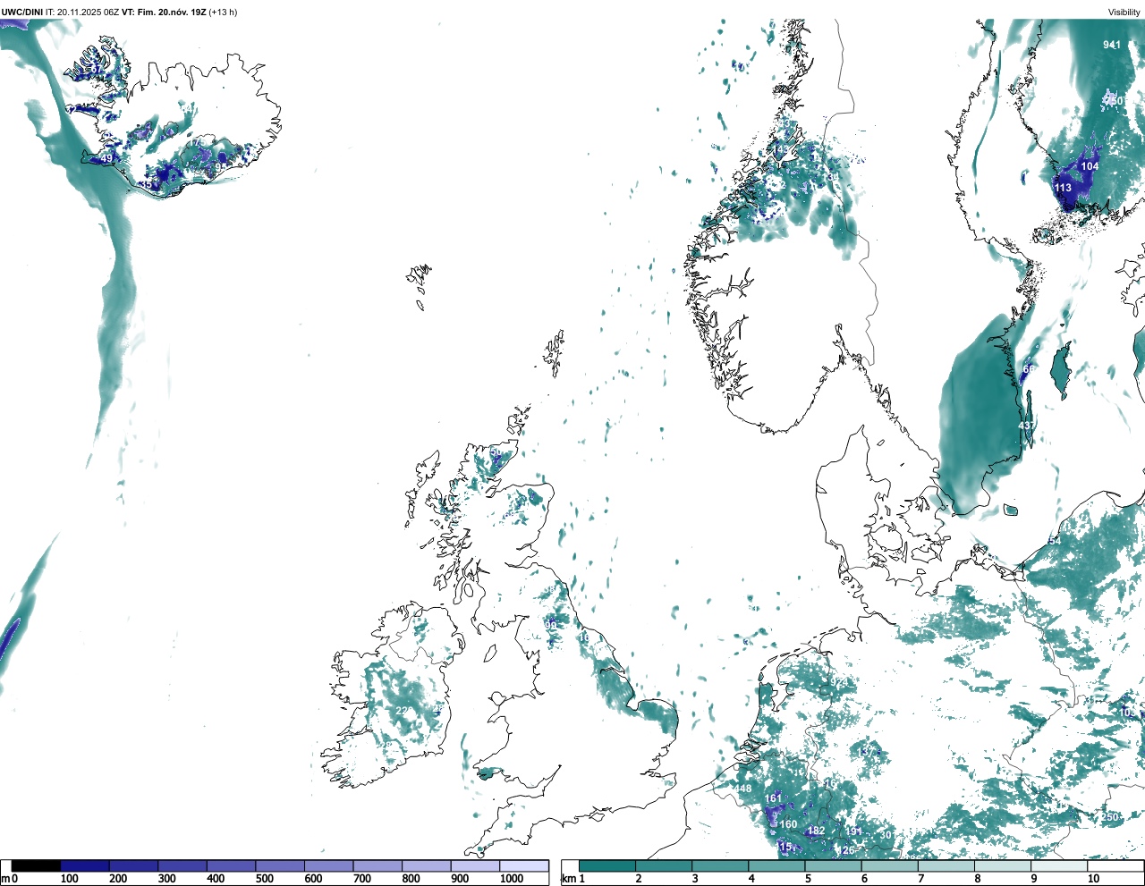Click the 437 visibility value on the map
This screenshot has width=1145, height=886.
[1027, 426]
